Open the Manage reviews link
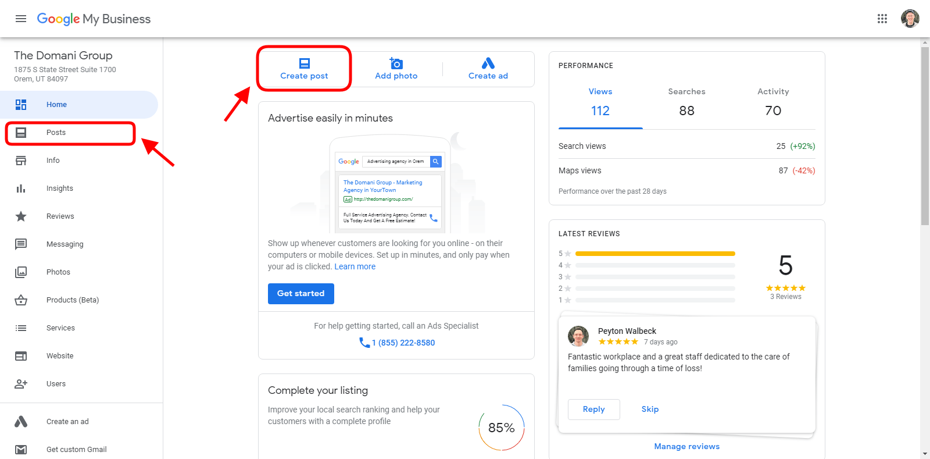Screen dimensions: 930x459 click(x=687, y=446)
